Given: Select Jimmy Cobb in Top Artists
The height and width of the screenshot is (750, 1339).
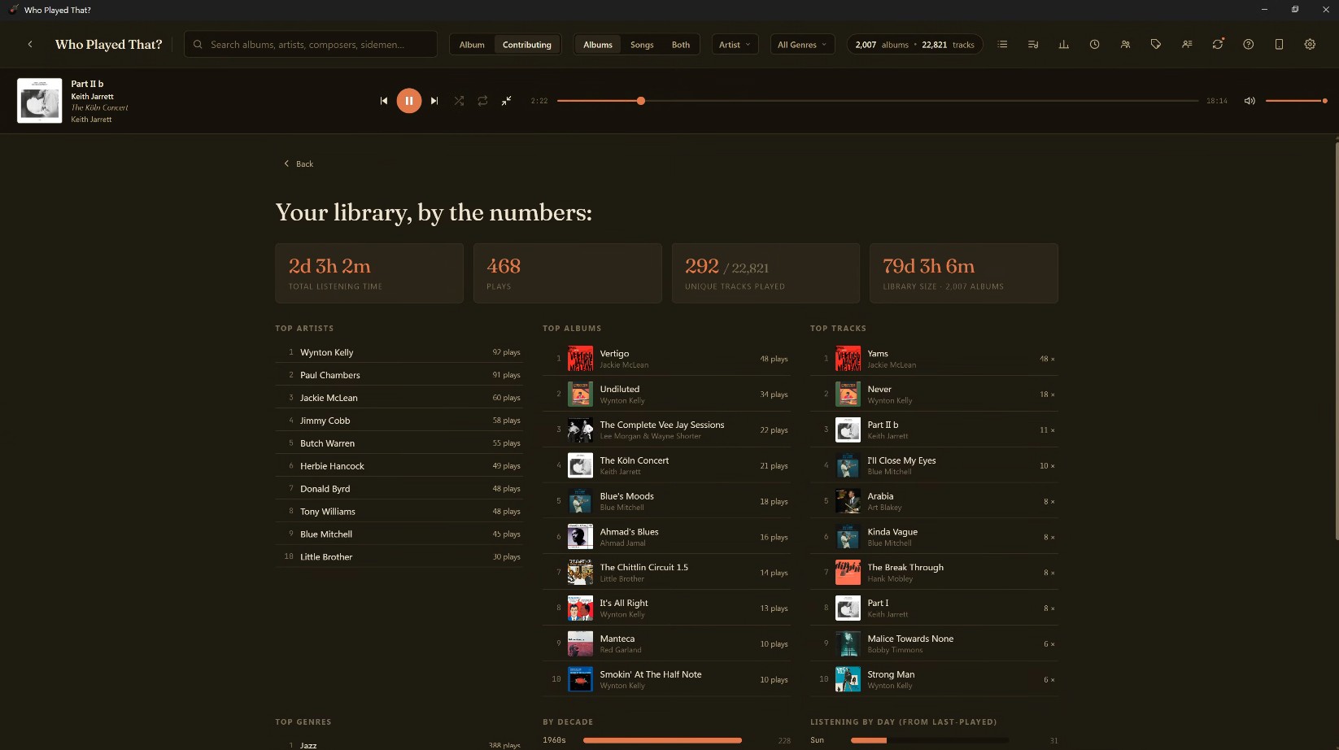Looking at the screenshot, I should (x=399, y=421).
